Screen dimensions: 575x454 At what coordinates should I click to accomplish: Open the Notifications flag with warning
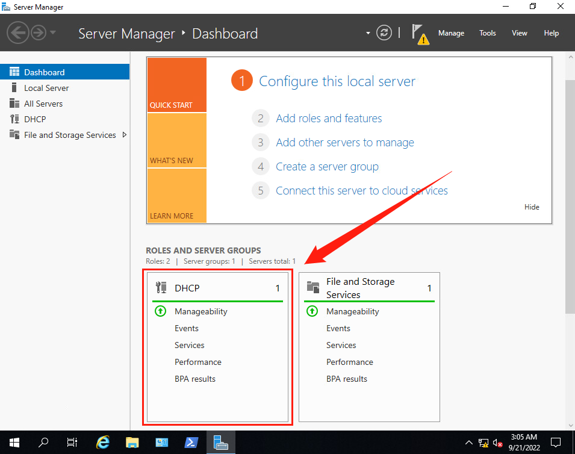coord(420,34)
